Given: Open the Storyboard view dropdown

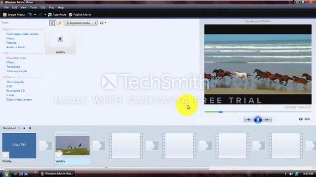Looking at the screenshot, I should click(x=11, y=128).
